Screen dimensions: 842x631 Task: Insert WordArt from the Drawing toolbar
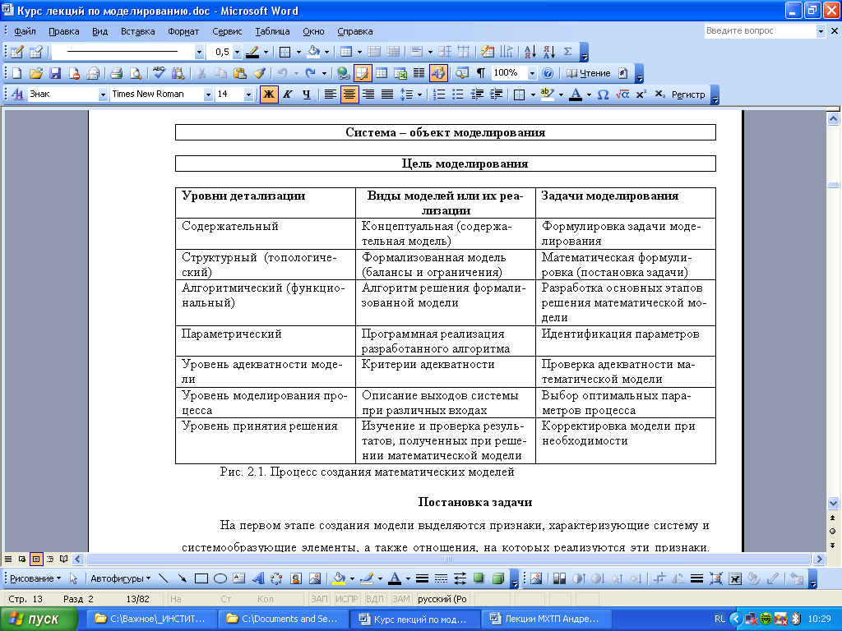coord(258,578)
